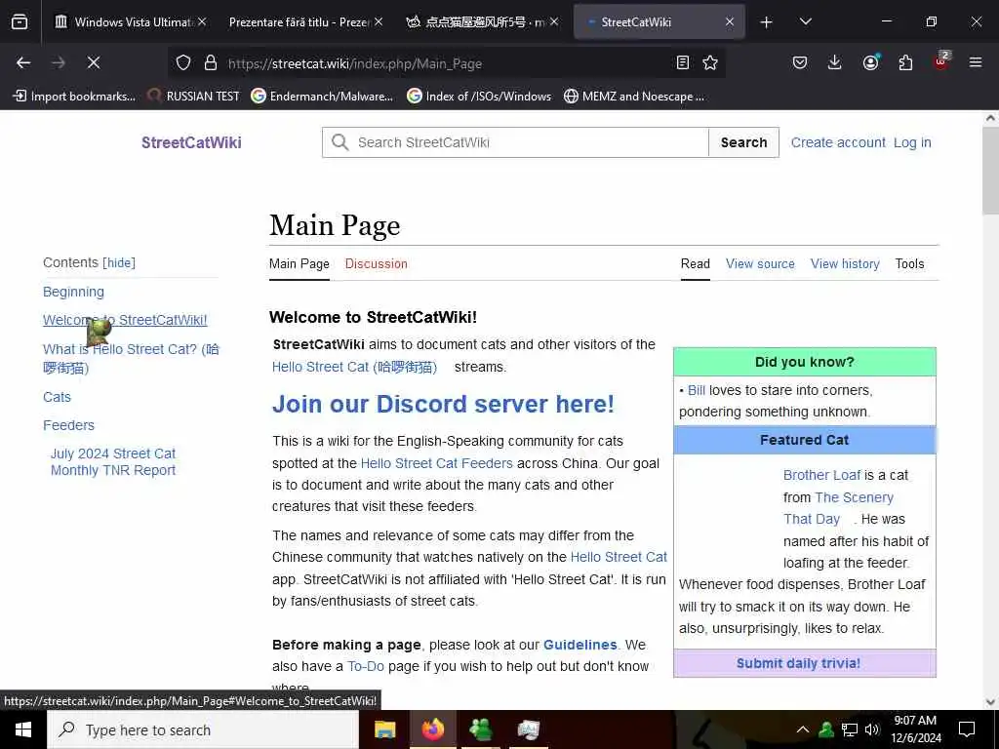Screen dimensions: 999x749
Task: Hide the Contents sidebar via [hide]
Action: [x=119, y=262]
